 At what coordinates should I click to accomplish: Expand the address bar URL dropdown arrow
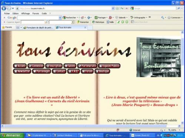click(113, 8)
